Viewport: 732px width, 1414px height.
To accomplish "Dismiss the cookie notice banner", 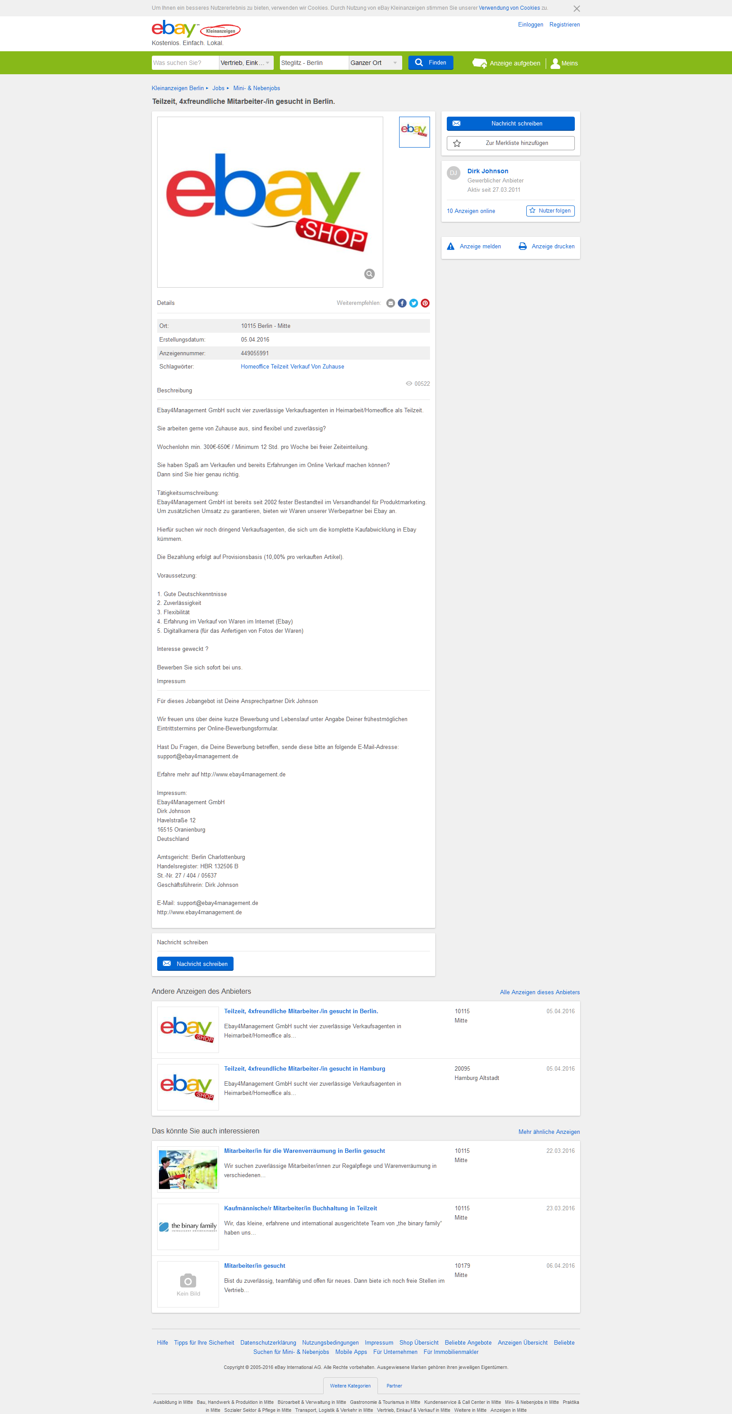I will [x=576, y=9].
